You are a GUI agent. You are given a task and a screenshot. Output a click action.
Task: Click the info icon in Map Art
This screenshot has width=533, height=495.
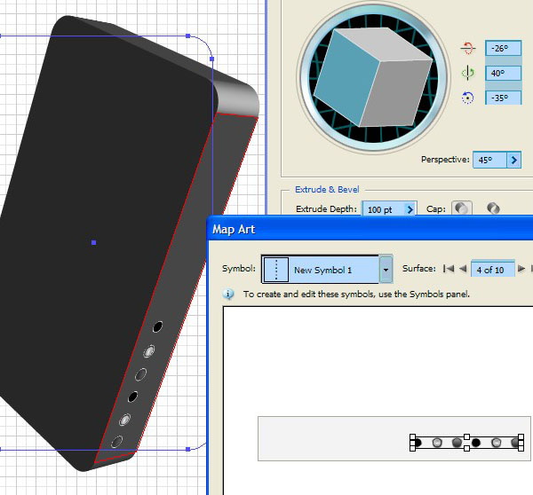[228, 294]
